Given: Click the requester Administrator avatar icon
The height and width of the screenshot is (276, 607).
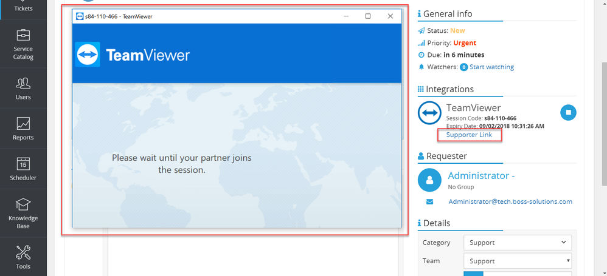Looking at the screenshot, I should (x=429, y=180).
